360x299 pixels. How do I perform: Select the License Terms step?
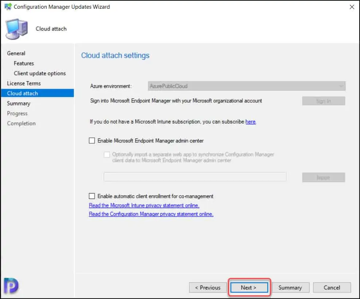pyautogui.click(x=24, y=83)
